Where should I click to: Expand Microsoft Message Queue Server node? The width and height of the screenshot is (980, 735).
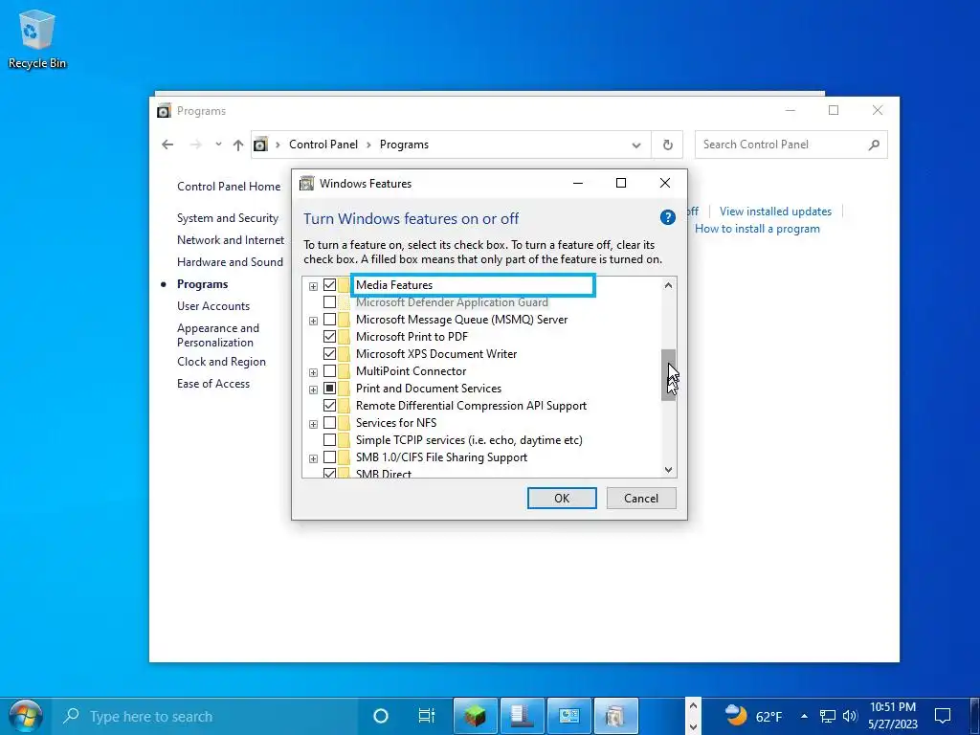click(313, 321)
